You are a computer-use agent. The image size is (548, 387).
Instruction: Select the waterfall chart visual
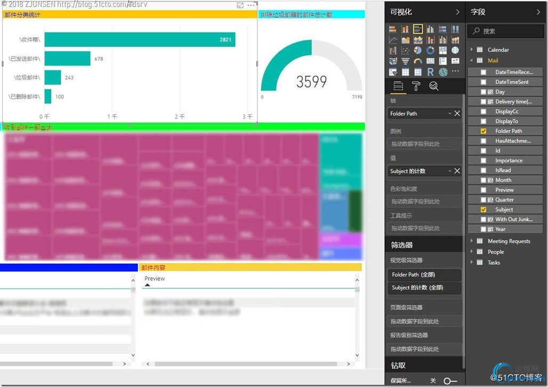[x=393, y=50]
